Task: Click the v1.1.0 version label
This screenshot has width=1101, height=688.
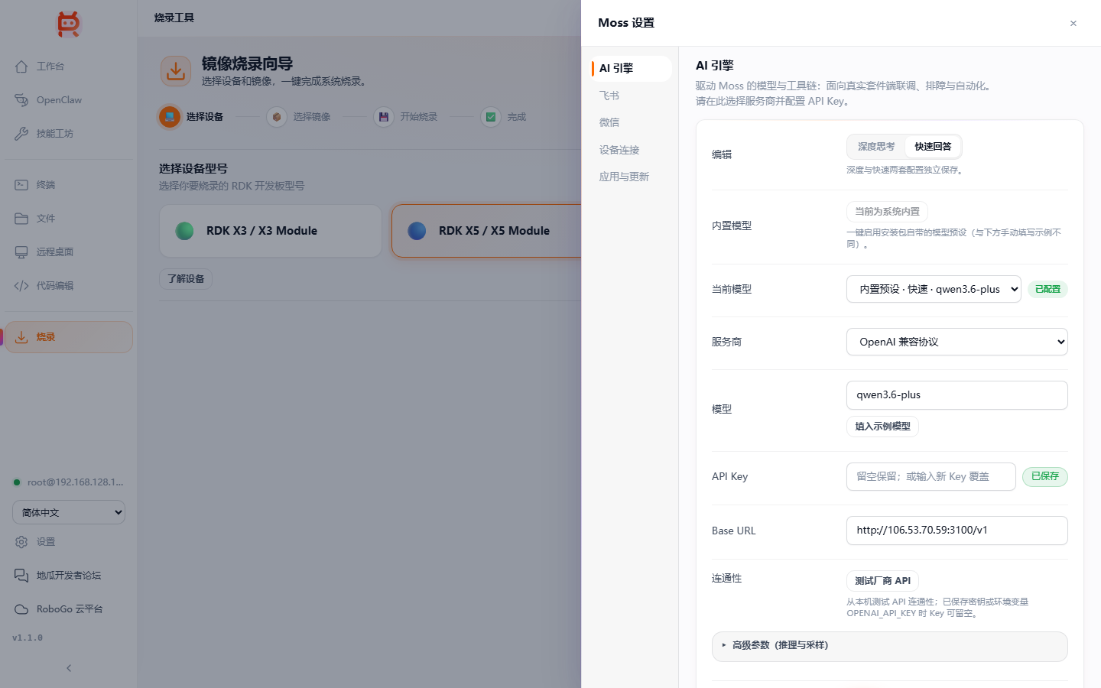Action: click(28, 638)
